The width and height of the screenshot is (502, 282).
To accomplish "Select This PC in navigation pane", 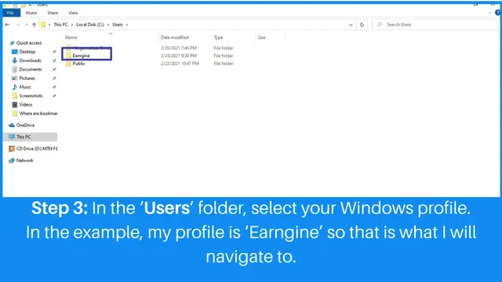I will 24,136.
